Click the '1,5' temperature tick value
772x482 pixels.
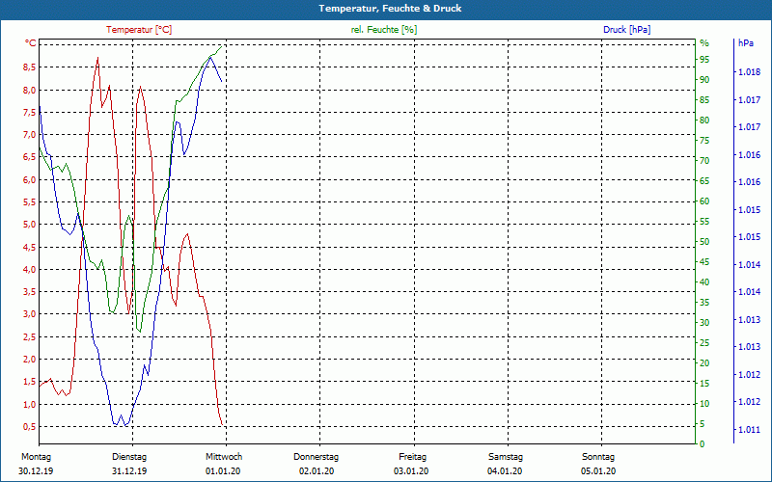[30, 382]
